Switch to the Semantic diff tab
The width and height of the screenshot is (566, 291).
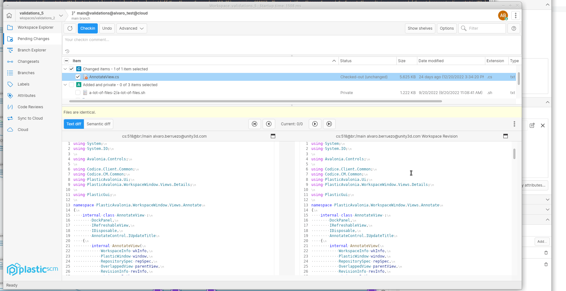click(98, 124)
